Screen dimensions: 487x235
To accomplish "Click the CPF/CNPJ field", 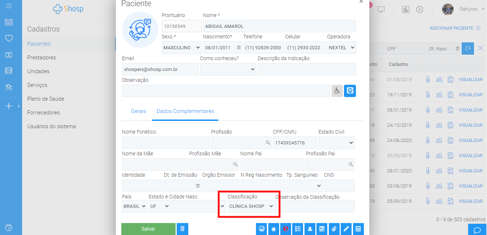I will [295, 143].
